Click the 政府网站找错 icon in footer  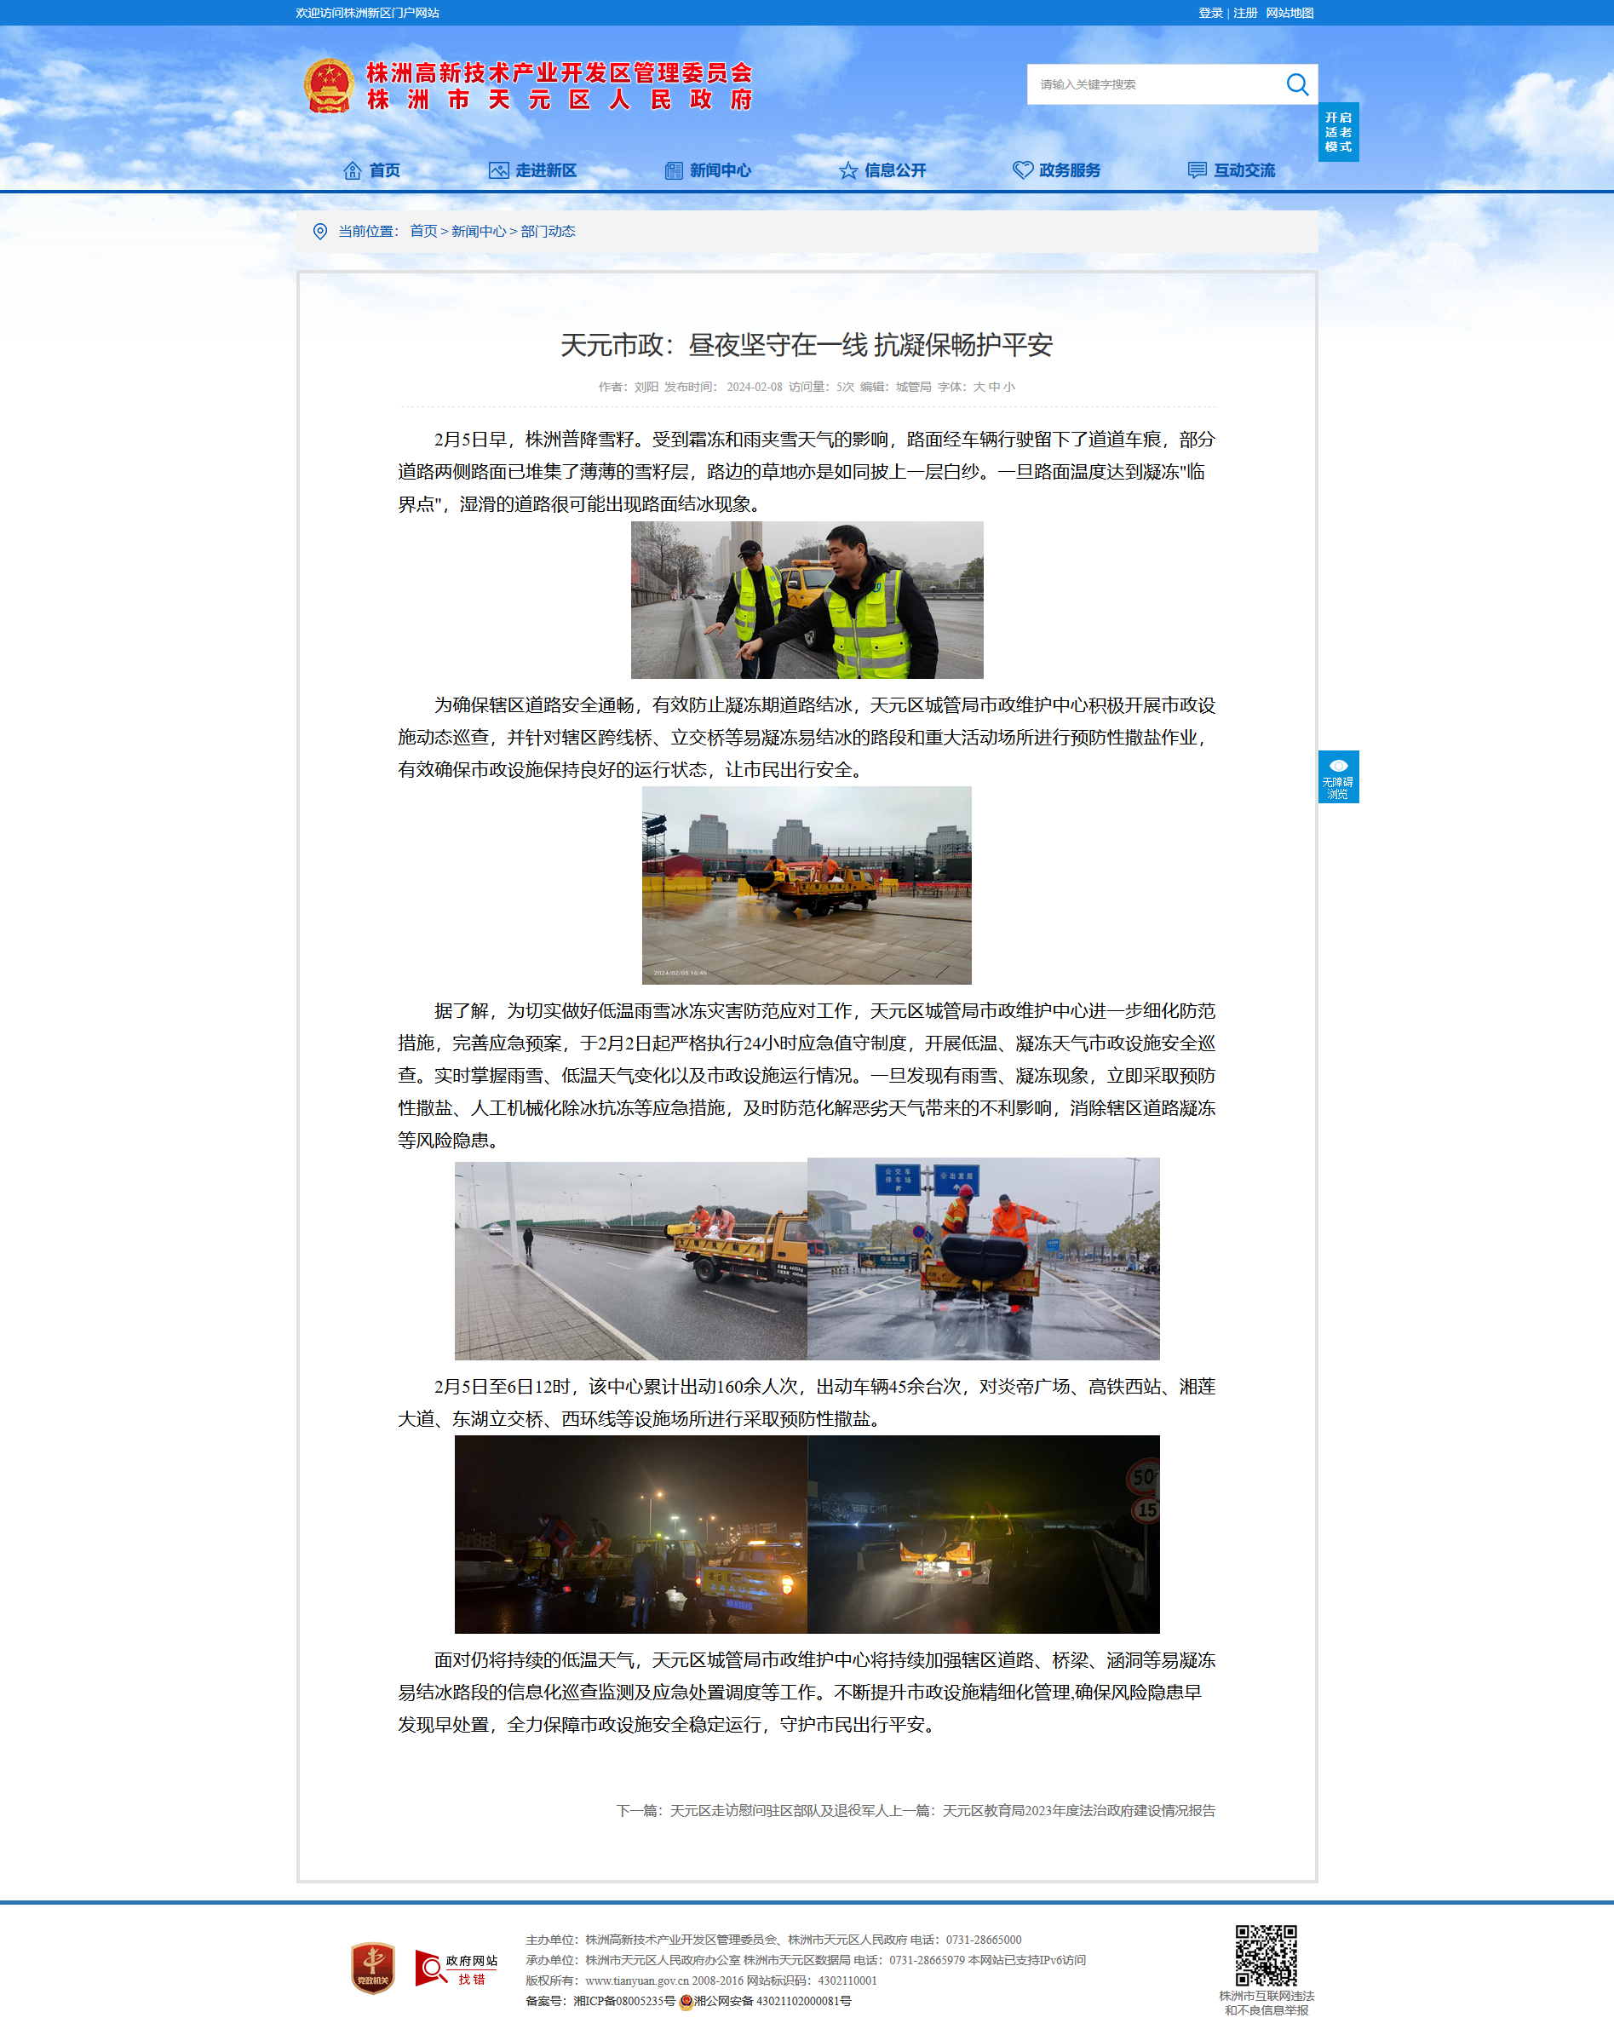456,1969
